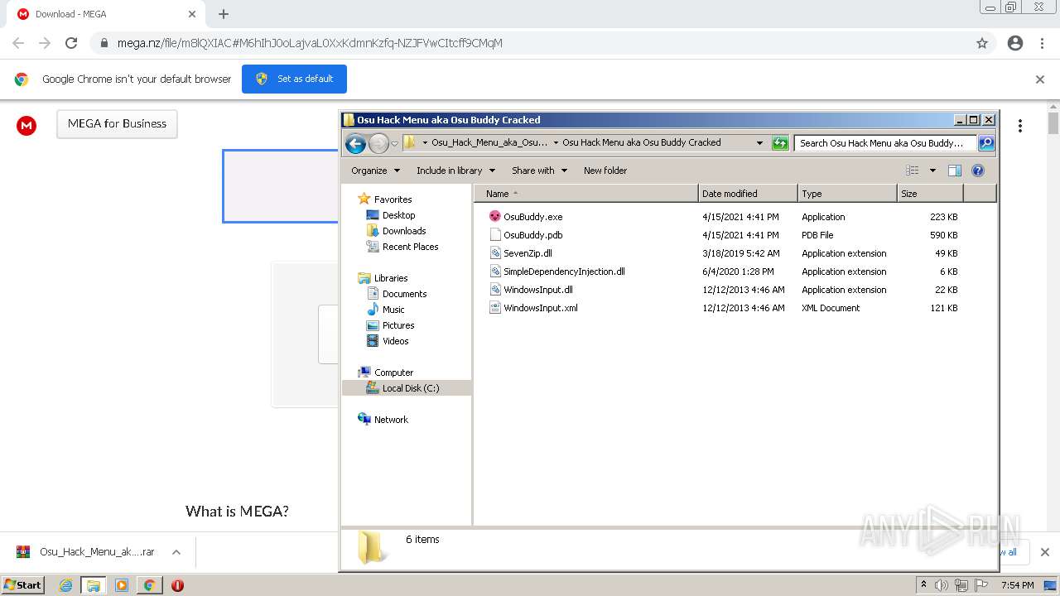Click the MEGA for Business button
Viewport: 1060px width, 596px height.
pyautogui.click(x=117, y=123)
